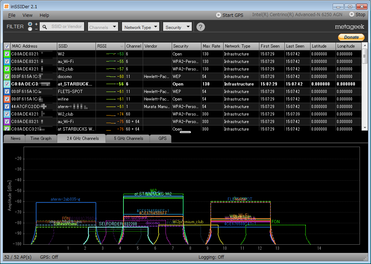The width and height of the screenshot is (371, 264).
Task: Click the Donate button
Action: pos(351,37)
